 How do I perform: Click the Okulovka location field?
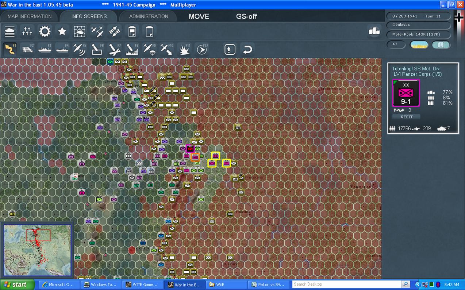pyautogui.click(x=418, y=25)
